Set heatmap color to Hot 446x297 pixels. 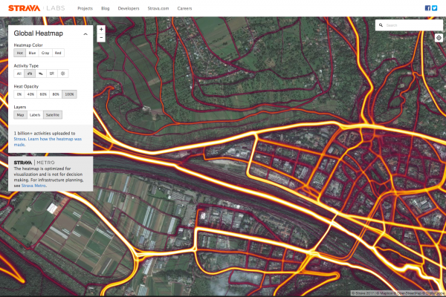pos(19,53)
